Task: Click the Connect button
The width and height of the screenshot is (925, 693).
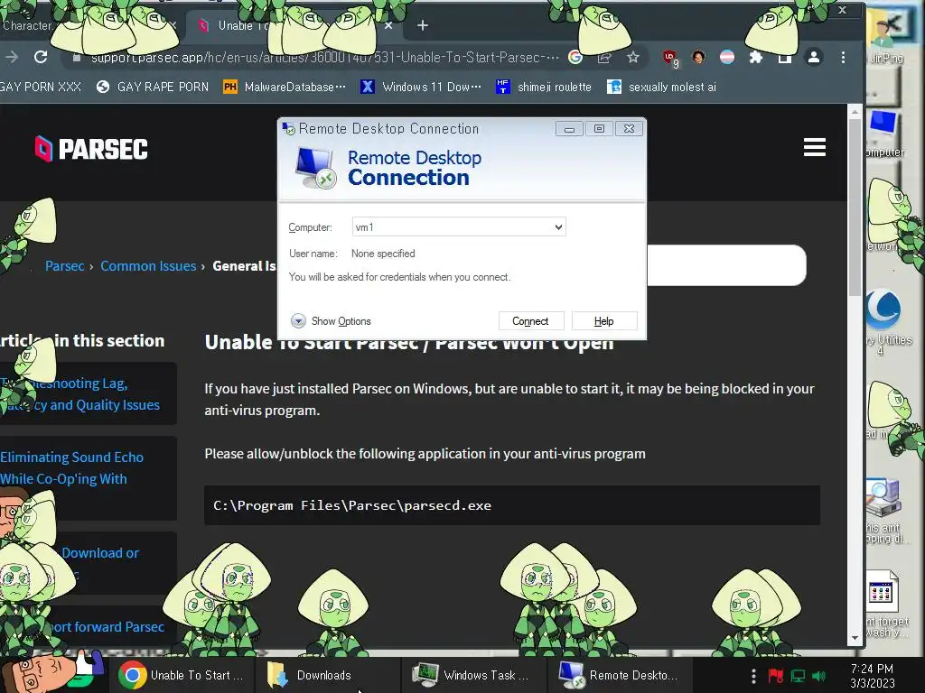Action: (x=531, y=321)
